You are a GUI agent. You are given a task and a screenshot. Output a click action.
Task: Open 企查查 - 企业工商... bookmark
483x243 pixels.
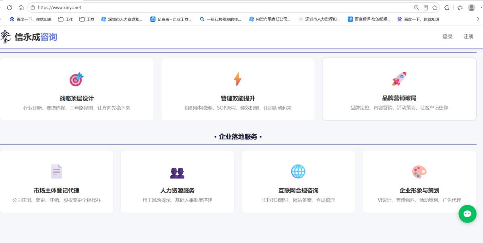click(x=171, y=19)
